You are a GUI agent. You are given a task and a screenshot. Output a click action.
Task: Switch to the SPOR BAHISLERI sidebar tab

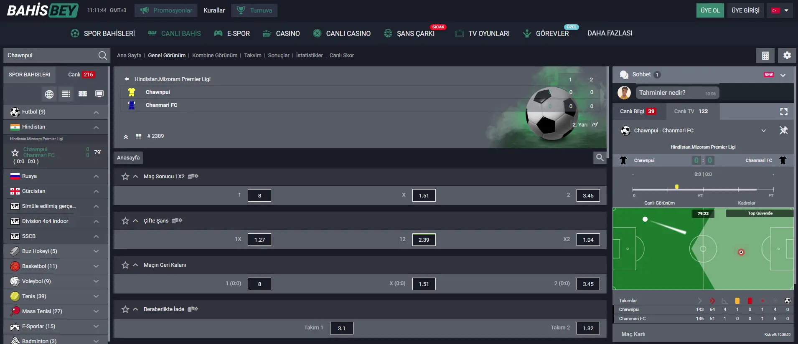pyautogui.click(x=29, y=74)
